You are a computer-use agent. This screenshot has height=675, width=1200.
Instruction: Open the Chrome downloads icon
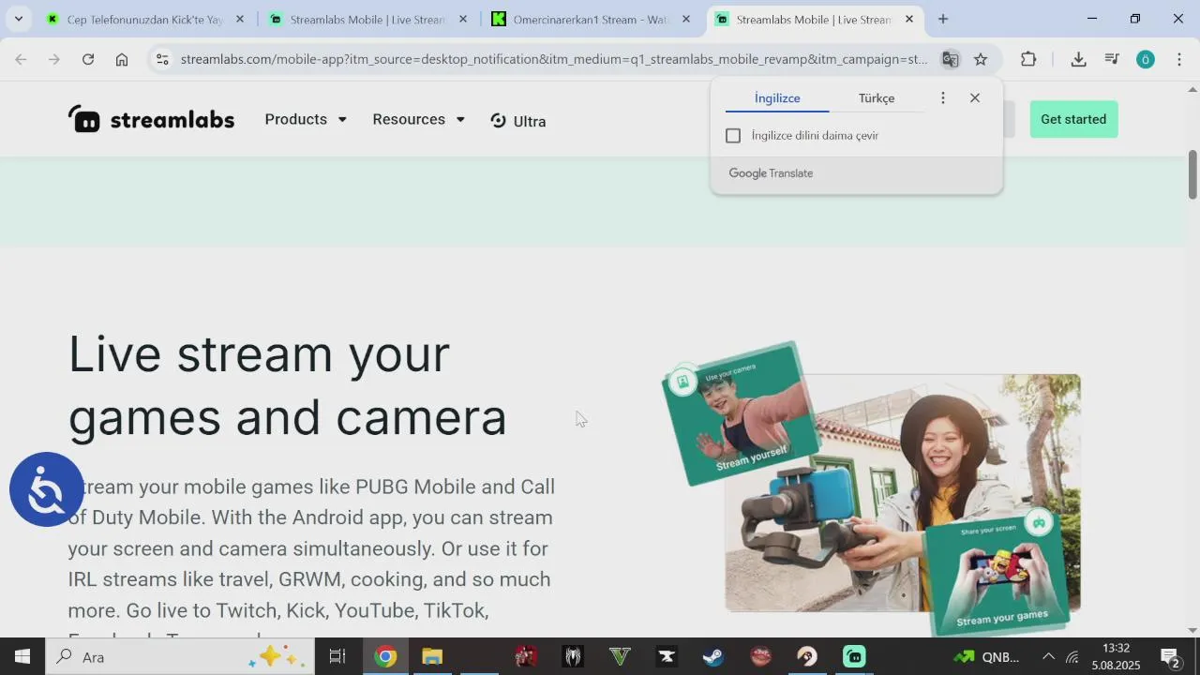click(1078, 59)
